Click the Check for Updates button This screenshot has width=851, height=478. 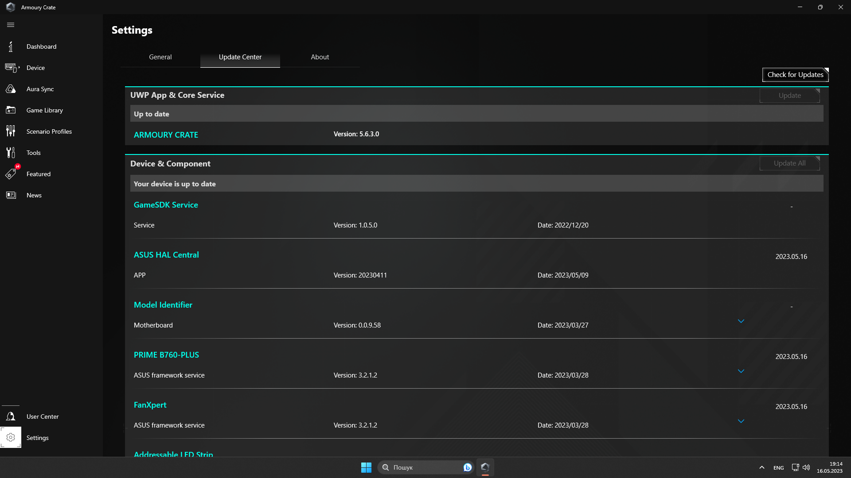pos(795,74)
